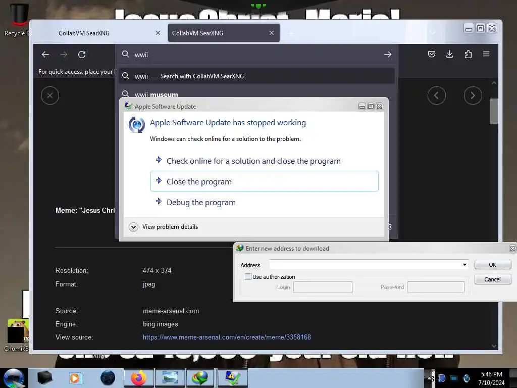Choose Debug the program
The image size is (517, 388).
pos(264,202)
